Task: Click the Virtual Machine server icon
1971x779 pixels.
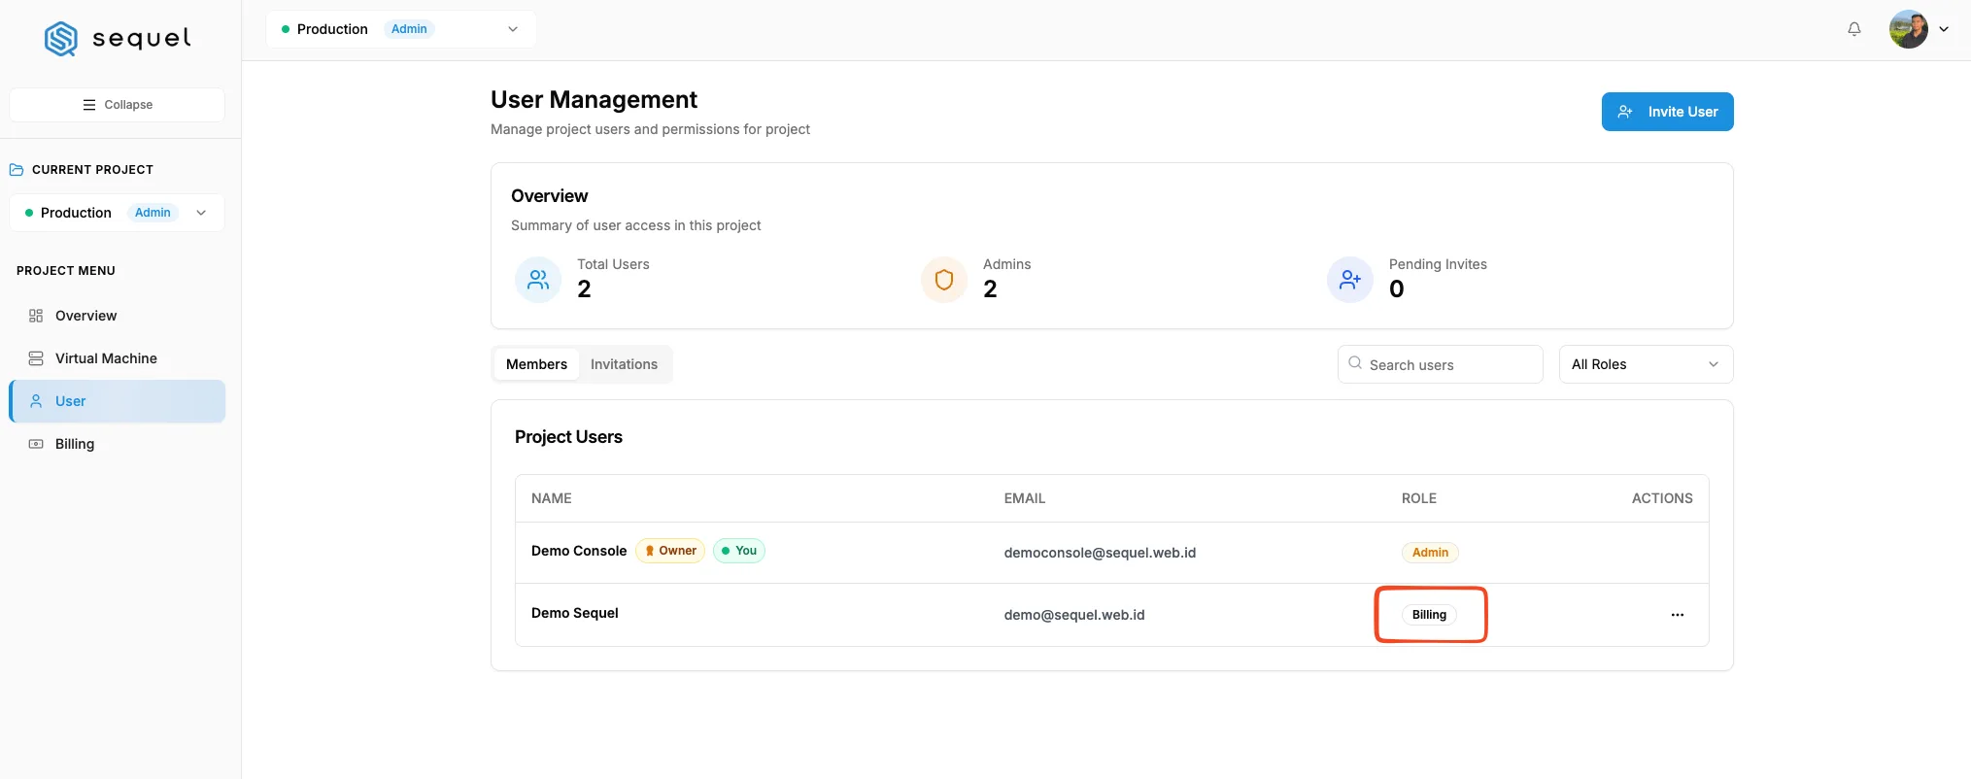Action: [x=36, y=358]
